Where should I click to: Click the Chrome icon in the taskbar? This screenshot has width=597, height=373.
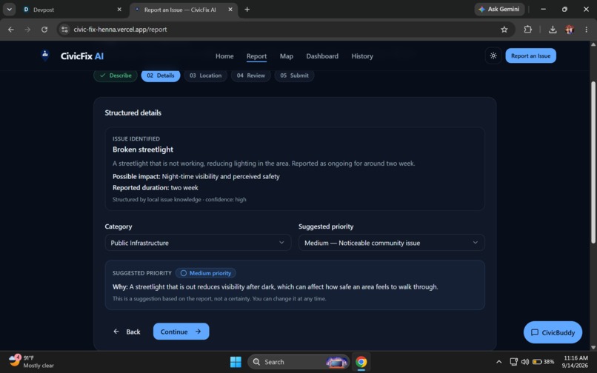tap(361, 362)
